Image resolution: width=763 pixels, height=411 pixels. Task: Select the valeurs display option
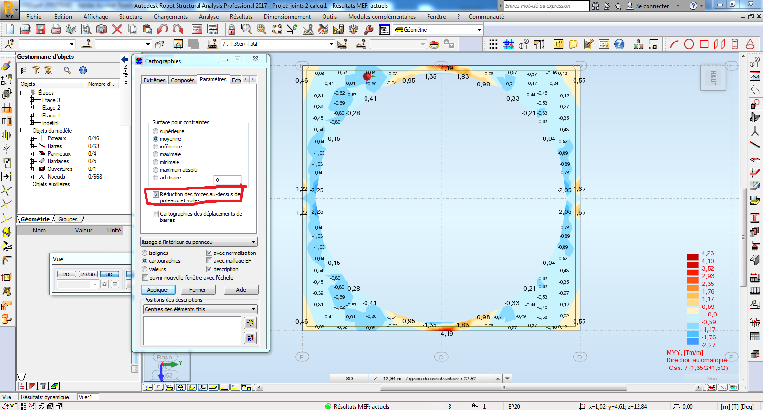pos(145,269)
